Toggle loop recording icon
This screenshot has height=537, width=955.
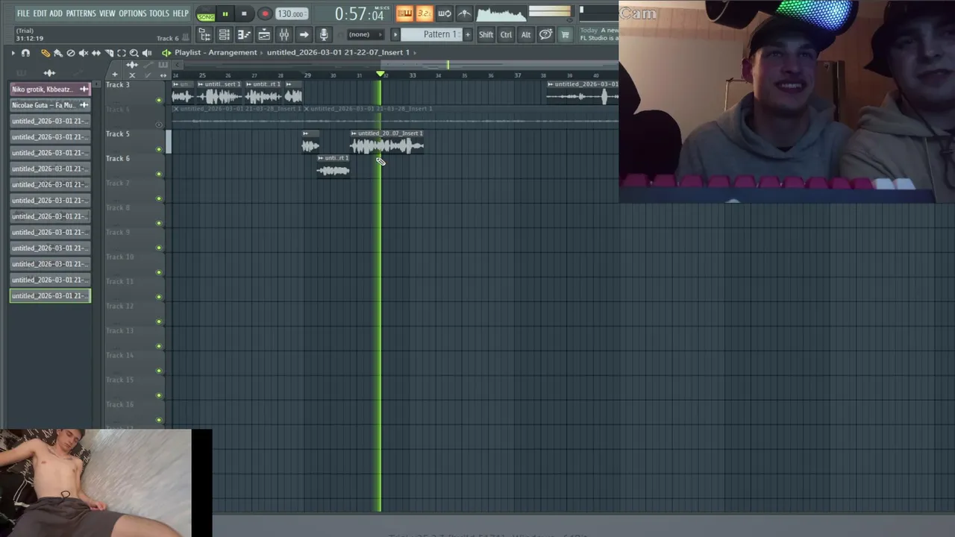444,13
